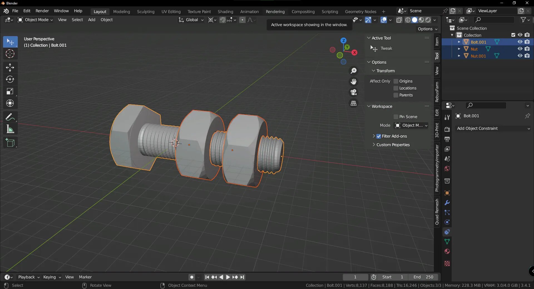The image size is (534, 289).
Task: Click the current frame field
Action: coord(355,277)
